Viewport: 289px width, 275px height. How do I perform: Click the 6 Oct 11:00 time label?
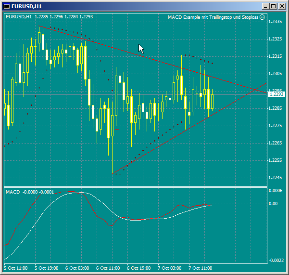(107, 267)
